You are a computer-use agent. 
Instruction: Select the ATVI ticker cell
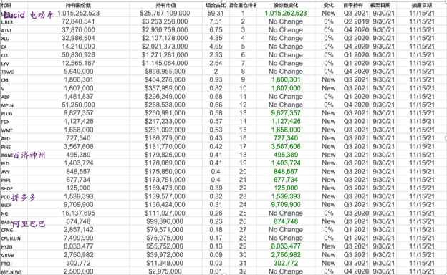pyautogui.click(x=14, y=30)
